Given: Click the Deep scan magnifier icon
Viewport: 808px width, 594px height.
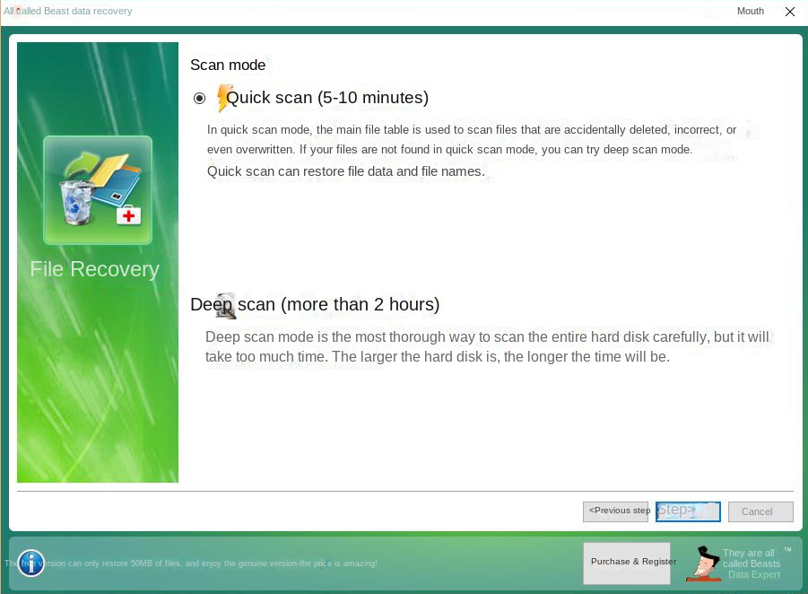Looking at the screenshot, I should [223, 305].
